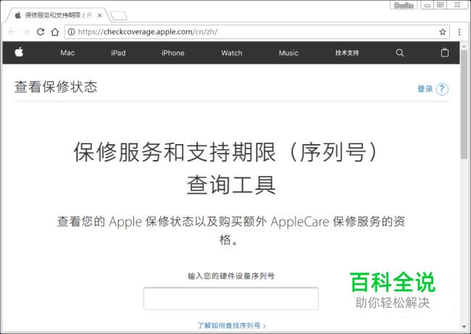Open a new browser tab
471x334 pixels.
click(x=119, y=16)
